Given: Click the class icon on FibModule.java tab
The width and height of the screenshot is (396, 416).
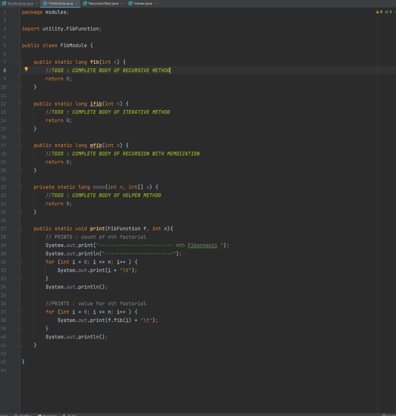Looking at the screenshot, I should (x=45, y=3).
